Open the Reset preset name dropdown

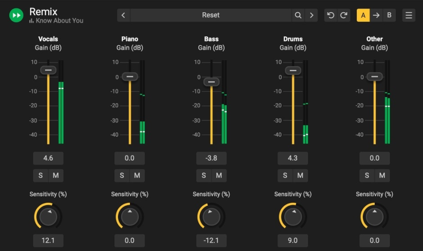click(x=210, y=15)
